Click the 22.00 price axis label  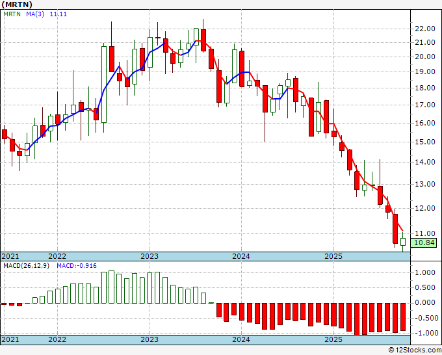pyautogui.click(x=425, y=29)
